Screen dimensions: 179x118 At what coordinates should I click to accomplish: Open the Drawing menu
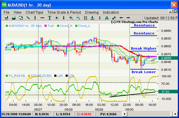(92, 12)
